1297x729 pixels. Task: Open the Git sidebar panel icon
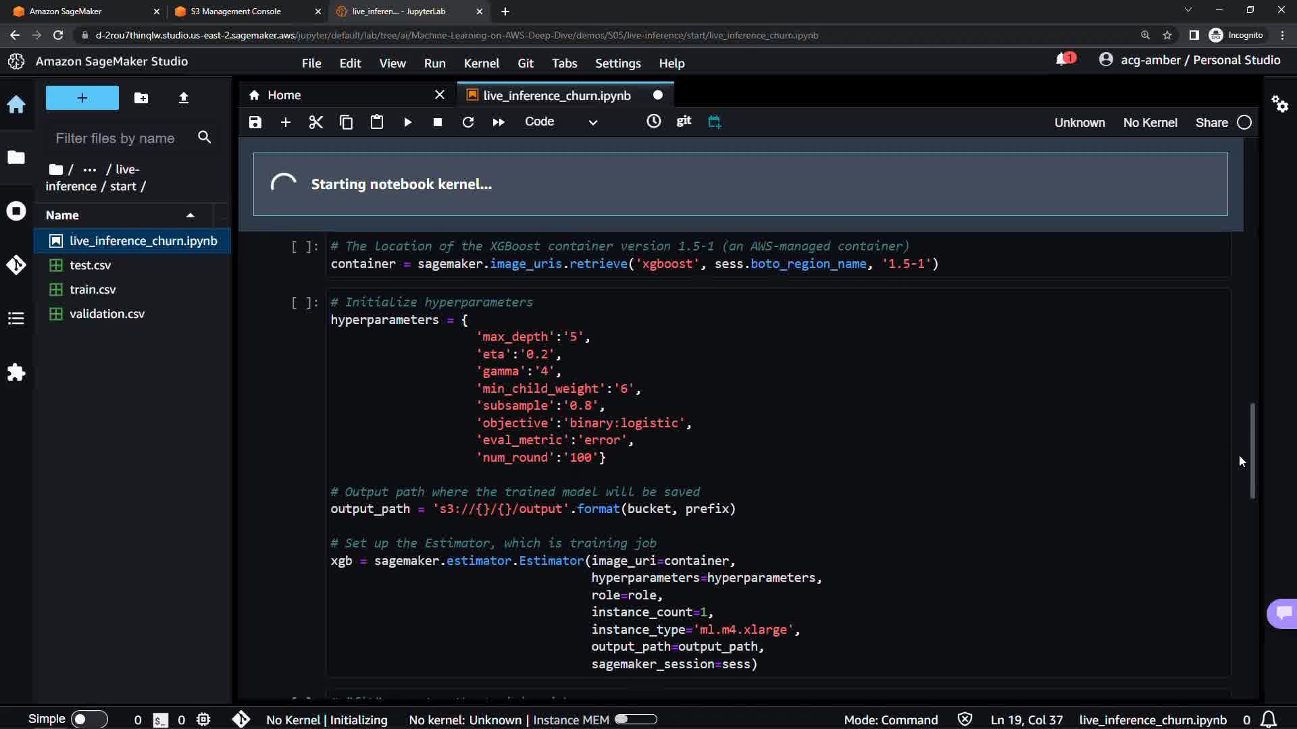[16, 265]
